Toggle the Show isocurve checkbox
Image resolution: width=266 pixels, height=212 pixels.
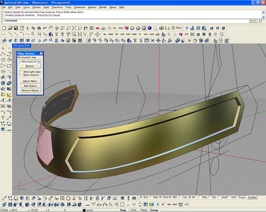(x=21, y=75)
